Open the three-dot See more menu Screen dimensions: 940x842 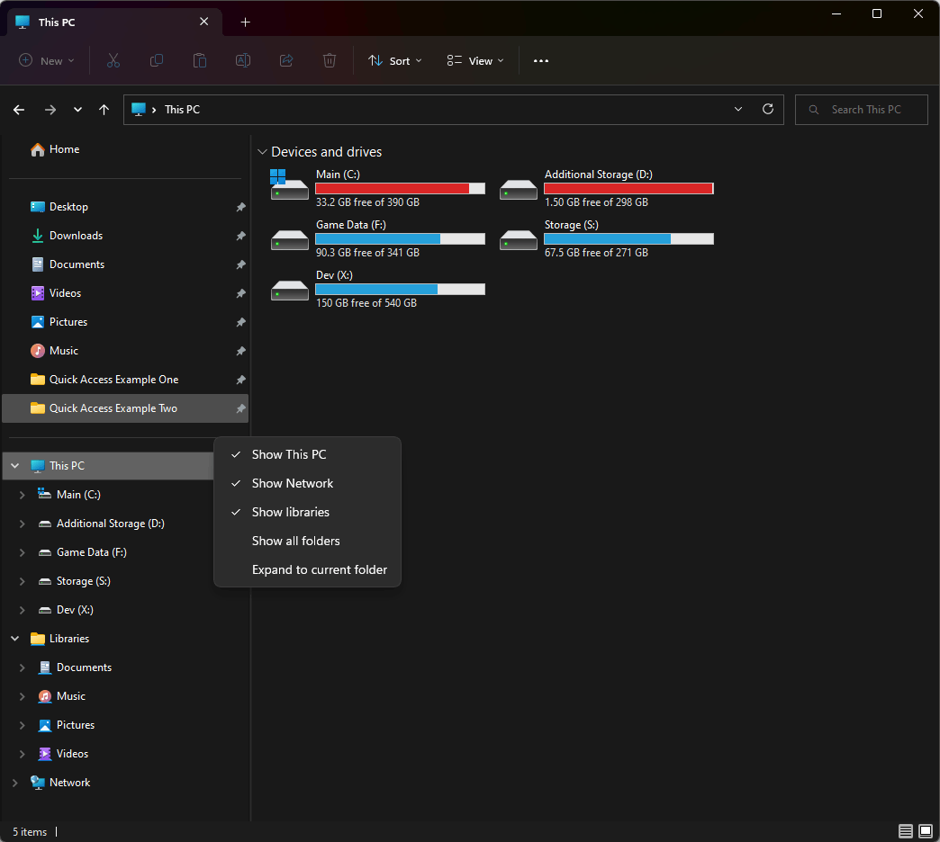click(541, 60)
